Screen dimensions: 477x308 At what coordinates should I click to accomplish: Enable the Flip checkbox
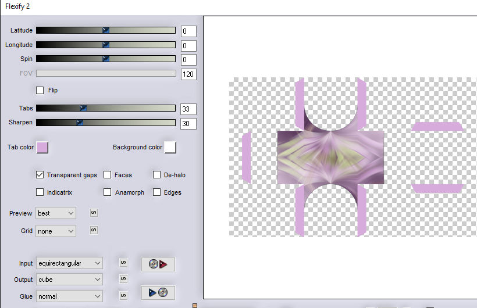pyautogui.click(x=40, y=90)
